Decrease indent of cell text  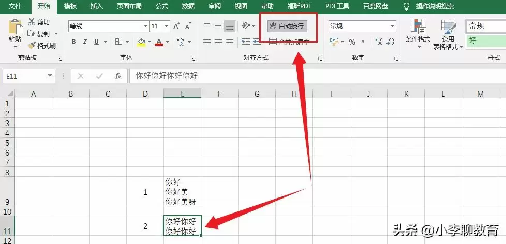coord(246,41)
